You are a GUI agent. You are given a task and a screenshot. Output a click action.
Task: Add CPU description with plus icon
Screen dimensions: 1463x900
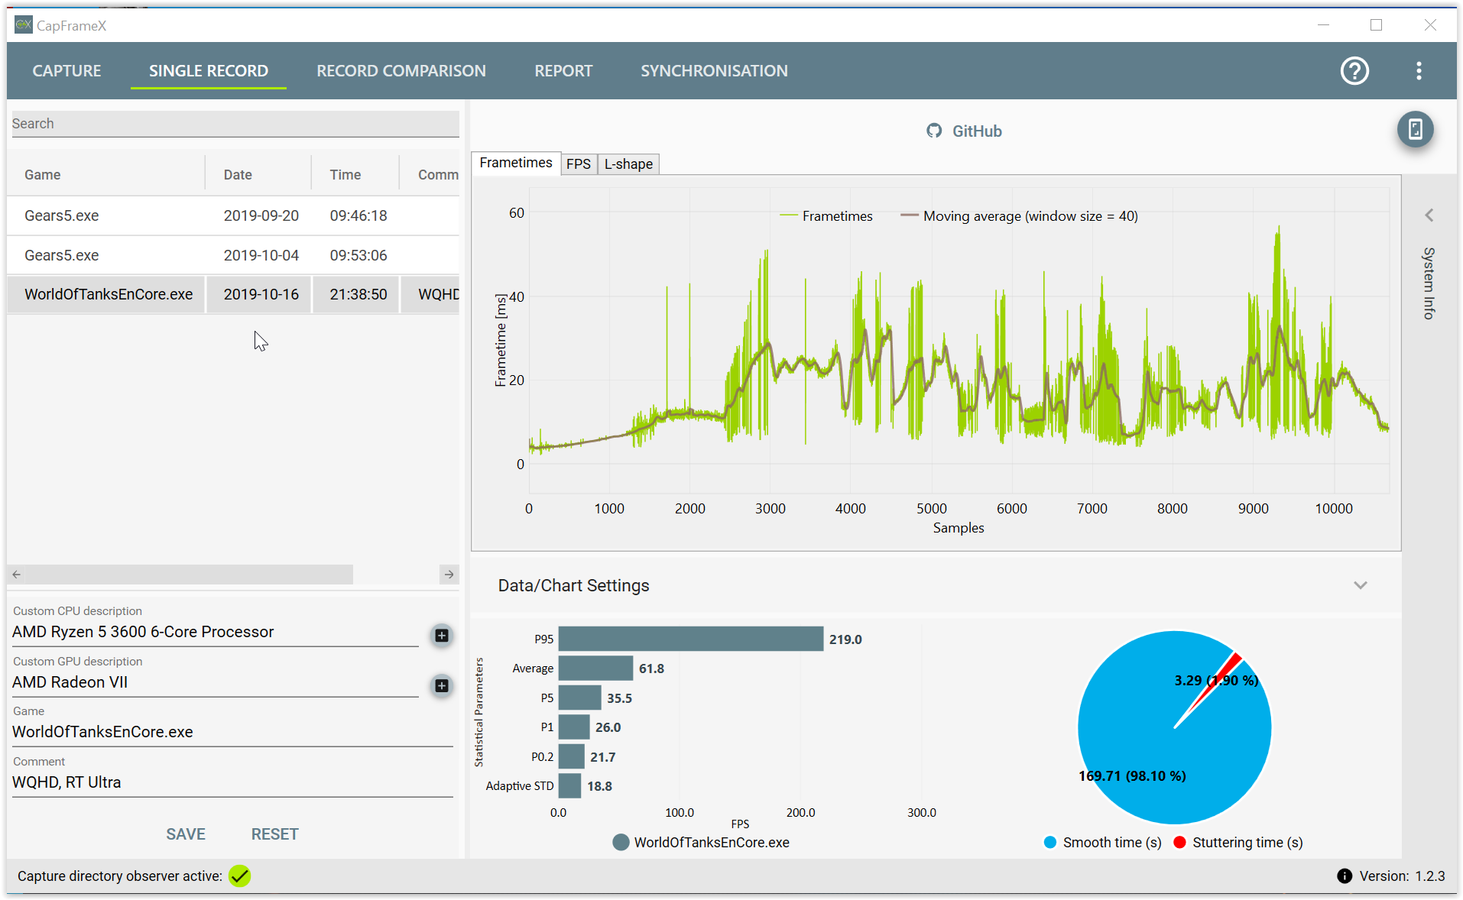(441, 636)
